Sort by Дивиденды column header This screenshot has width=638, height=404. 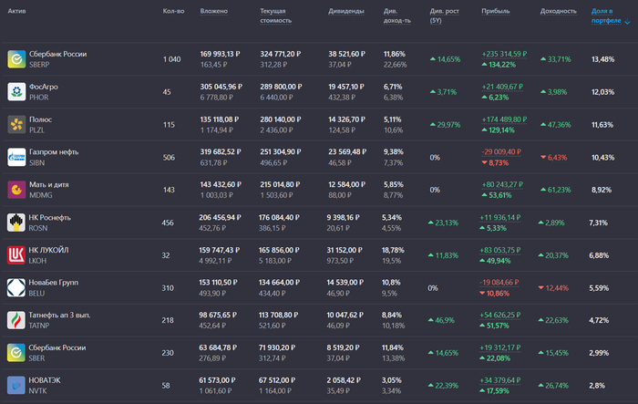tap(346, 12)
